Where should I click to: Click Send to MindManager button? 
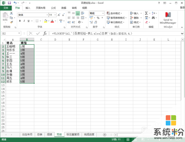pyautogui.click(x=168, y=18)
